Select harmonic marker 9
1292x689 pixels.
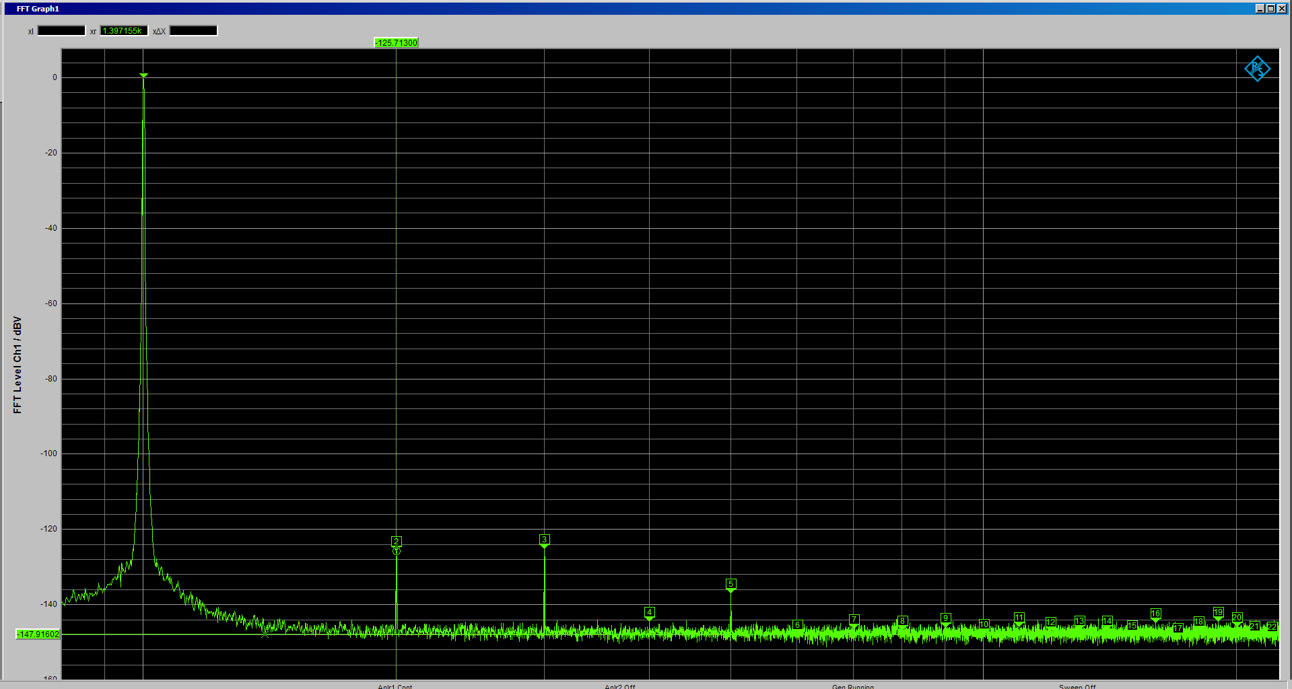tap(946, 618)
